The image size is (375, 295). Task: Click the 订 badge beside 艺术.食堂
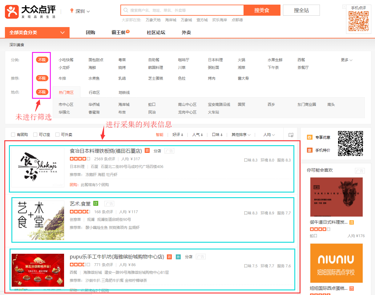click(95, 203)
